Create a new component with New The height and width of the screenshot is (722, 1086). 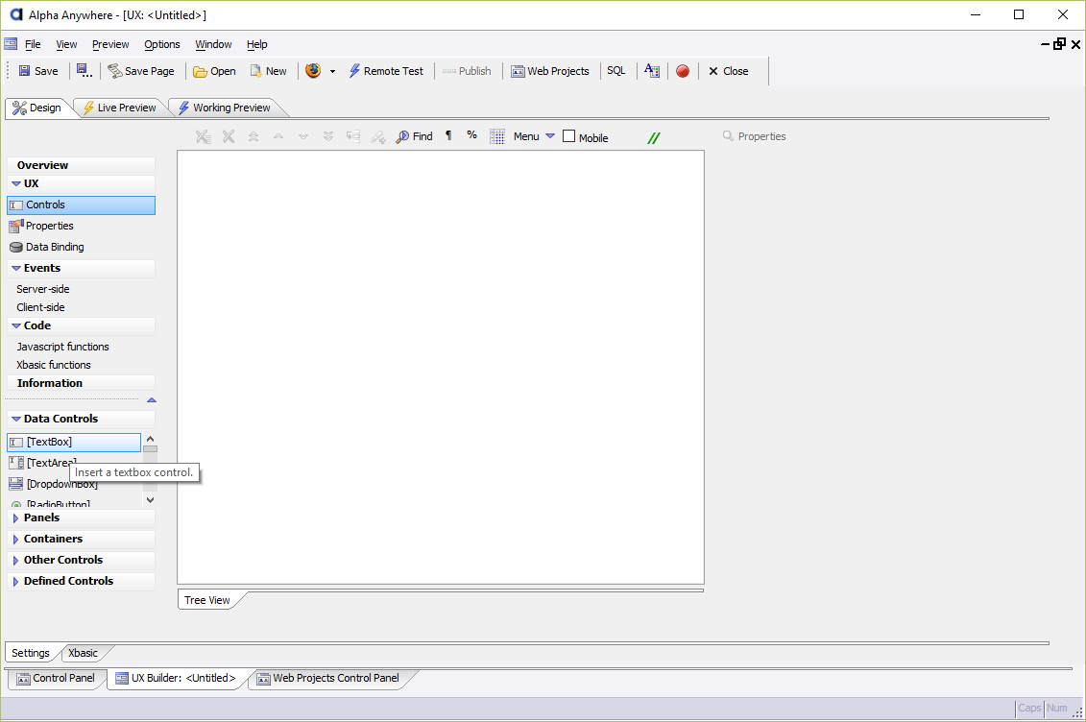coord(269,71)
